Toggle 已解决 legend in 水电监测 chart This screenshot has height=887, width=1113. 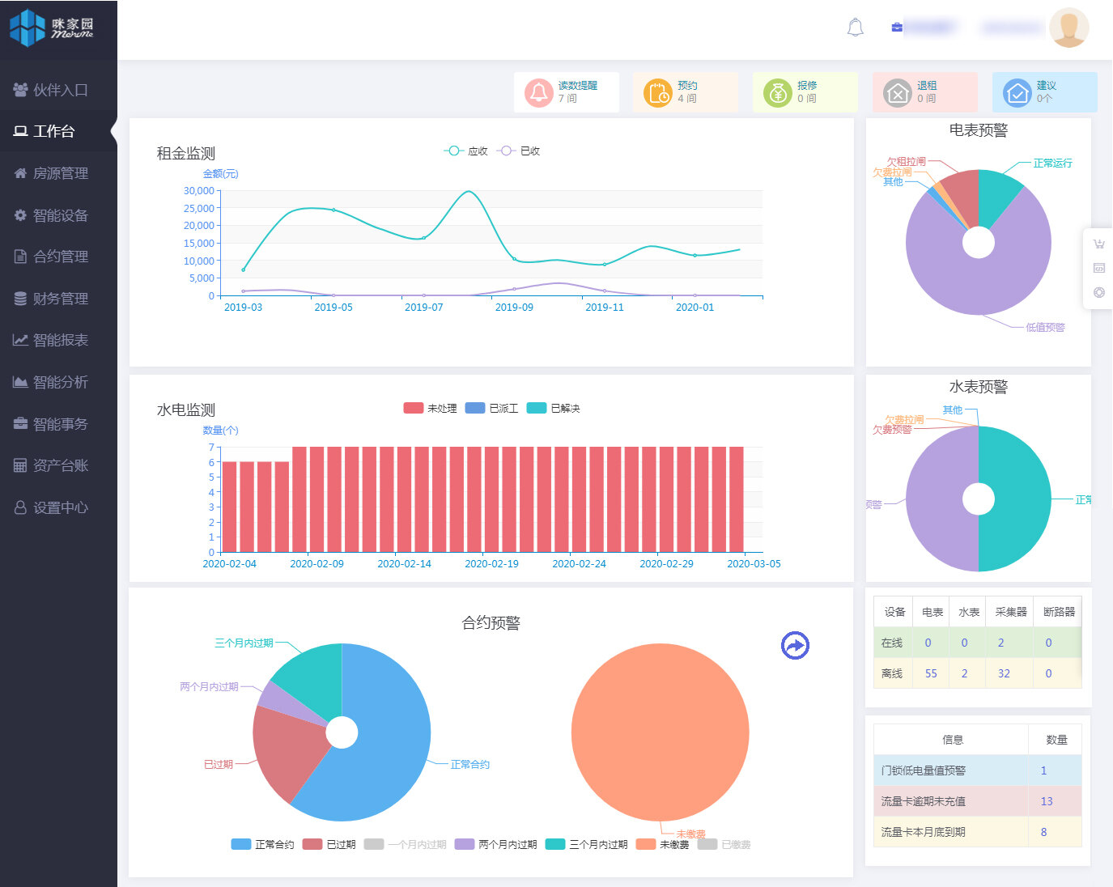click(553, 409)
